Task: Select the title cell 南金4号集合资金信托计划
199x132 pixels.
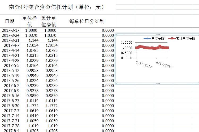Action: coord(56,7)
